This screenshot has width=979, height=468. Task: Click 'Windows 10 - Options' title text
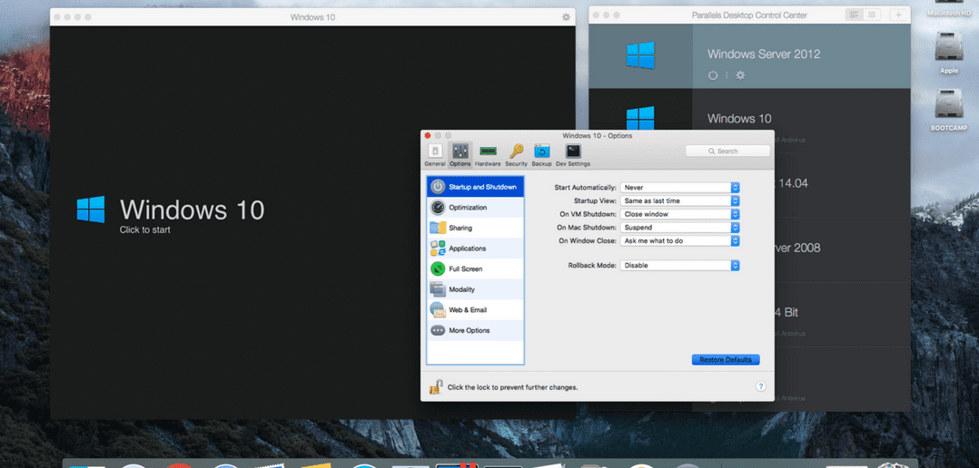[597, 135]
